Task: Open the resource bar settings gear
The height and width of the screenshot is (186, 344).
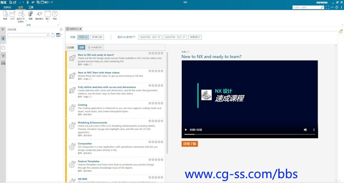Action: coord(2,29)
